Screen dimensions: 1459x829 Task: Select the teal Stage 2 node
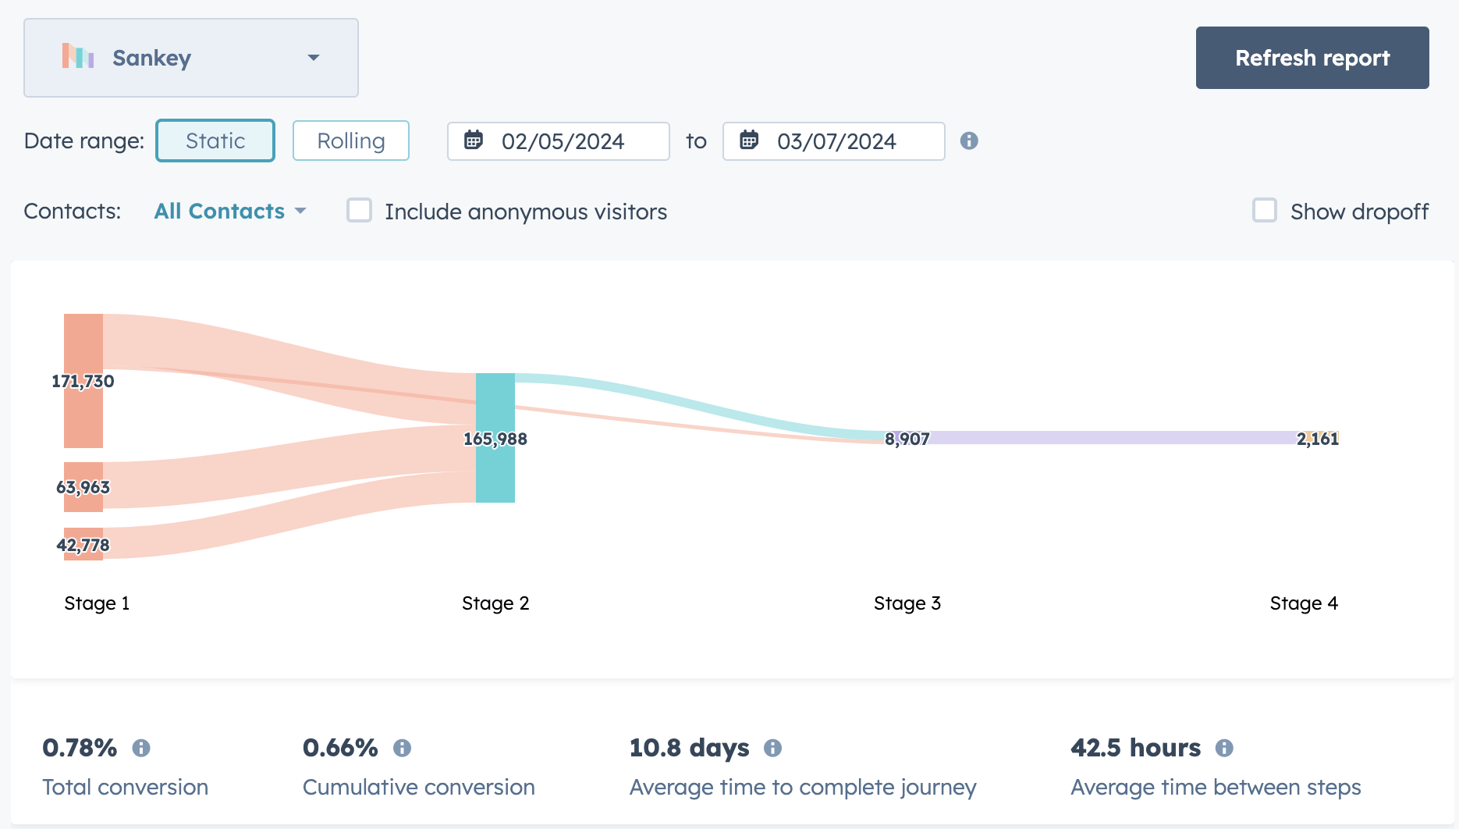(x=495, y=439)
